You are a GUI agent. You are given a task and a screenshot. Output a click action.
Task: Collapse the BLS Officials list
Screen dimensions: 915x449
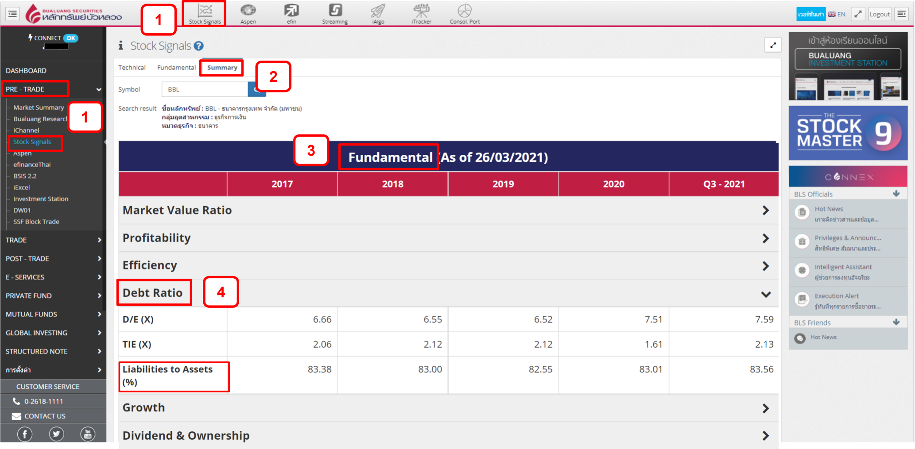[896, 194]
